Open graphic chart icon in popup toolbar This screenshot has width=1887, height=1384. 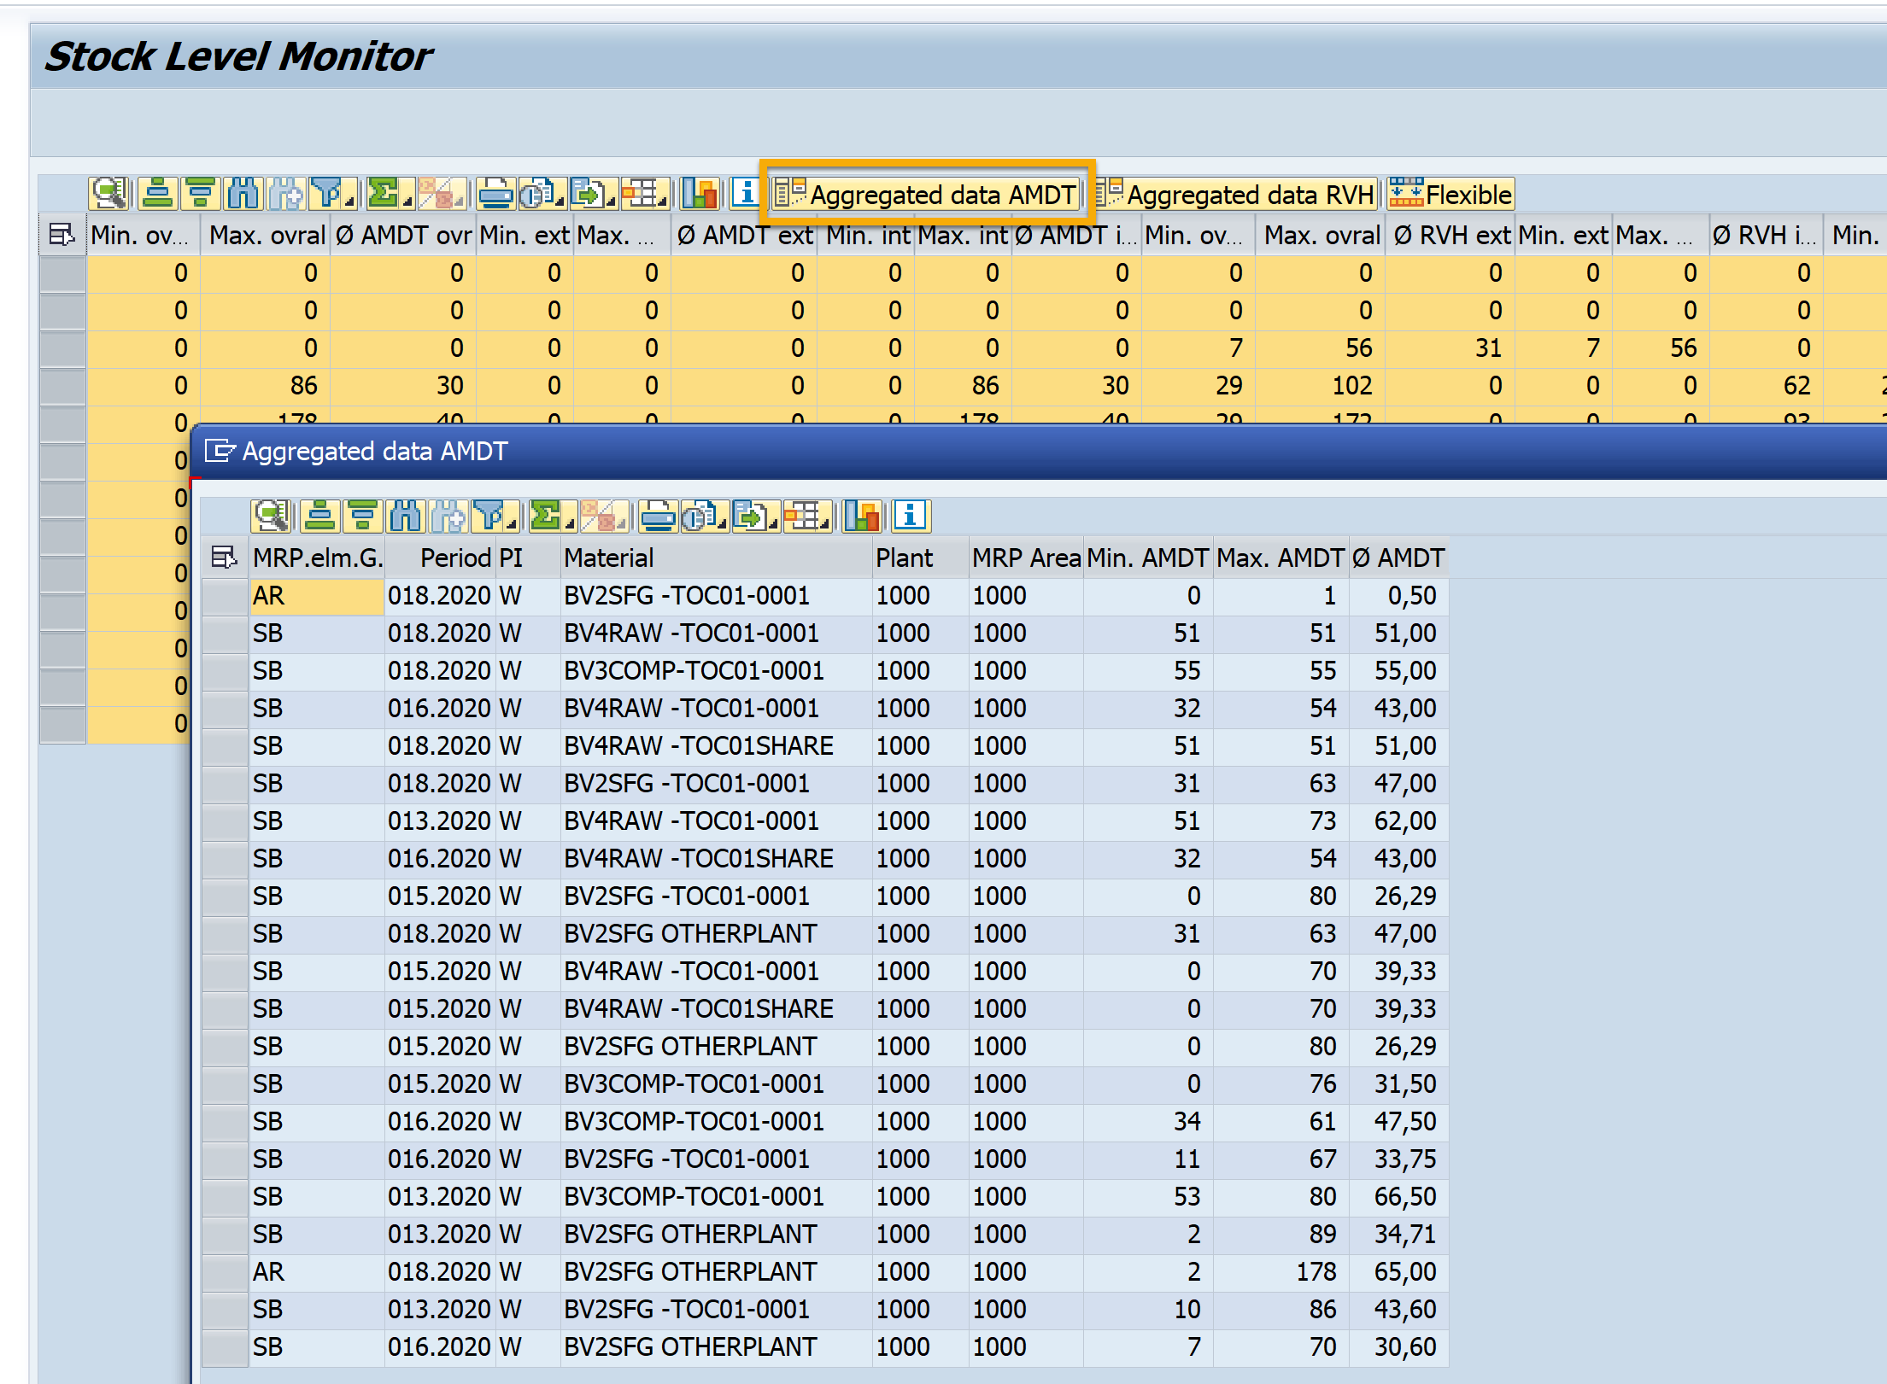coord(861,516)
